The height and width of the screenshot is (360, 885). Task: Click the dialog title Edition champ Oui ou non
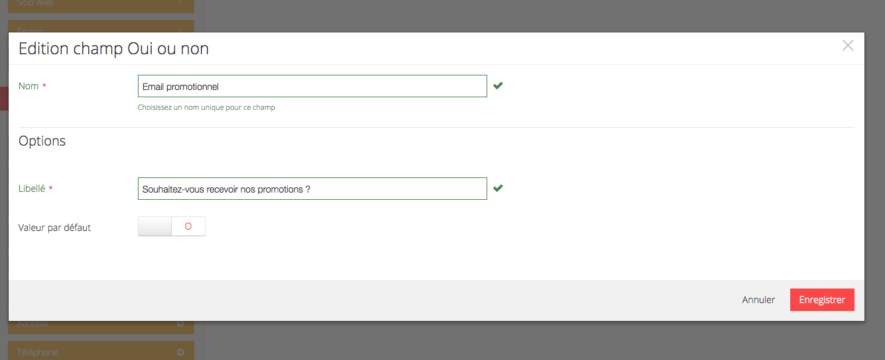click(x=114, y=48)
